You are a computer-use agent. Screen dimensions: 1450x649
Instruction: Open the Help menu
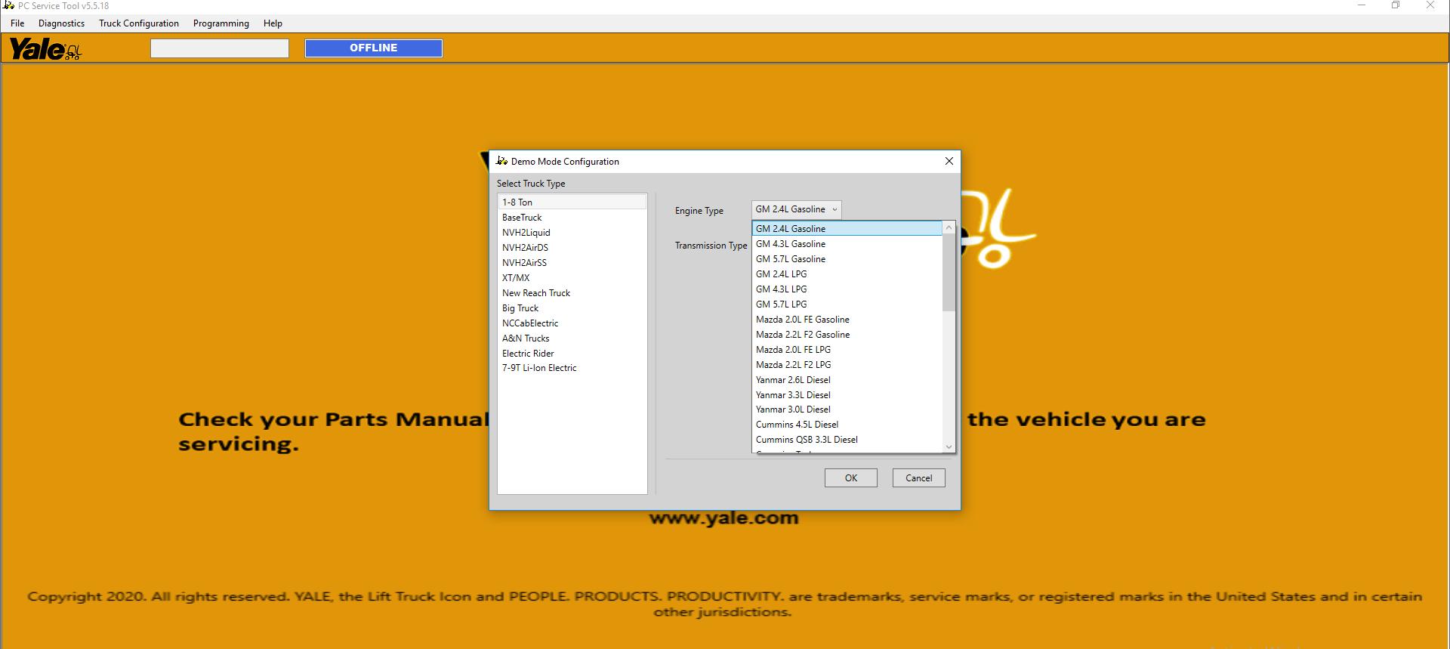[x=273, y=23]
